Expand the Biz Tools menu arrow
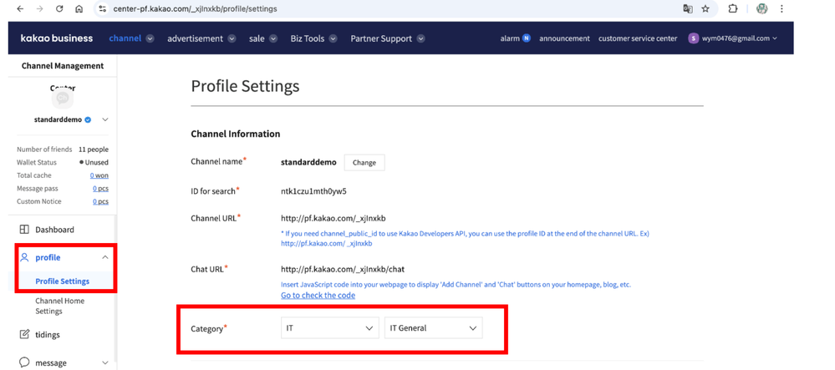The width and height of the screenshot is (835, 370). point(333,38)
